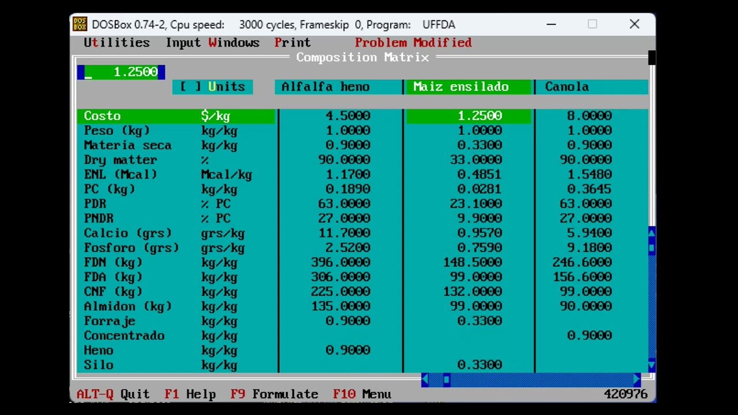Select the Alfalfa heno column header
The width and height of the screenshot is (738, 415).
pyautogui.click(x=338, y=86)
